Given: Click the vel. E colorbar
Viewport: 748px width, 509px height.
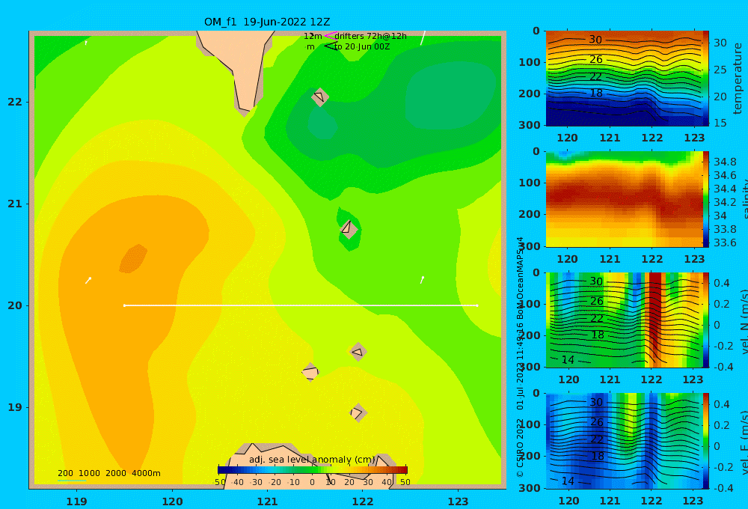Looking at the screenshot, I should tap(706, 441).
